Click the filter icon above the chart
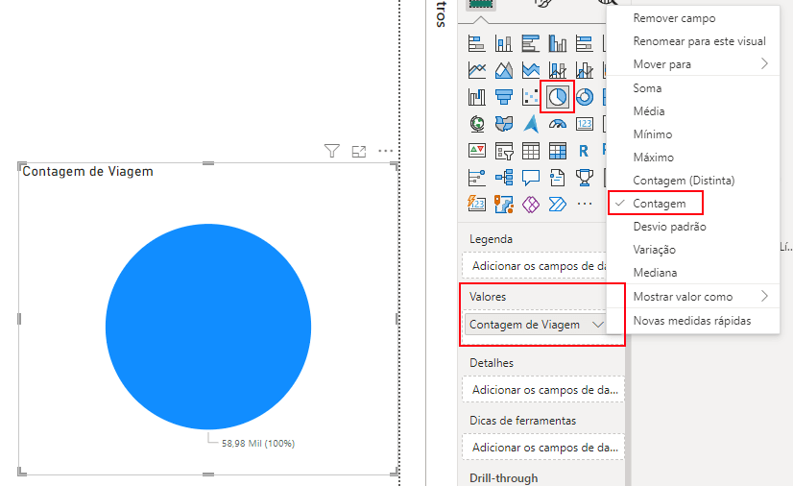Screen dimensions: 793x486 [332, 151]
